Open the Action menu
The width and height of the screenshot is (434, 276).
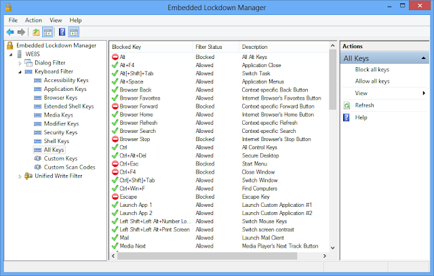(x=33, y=20)
